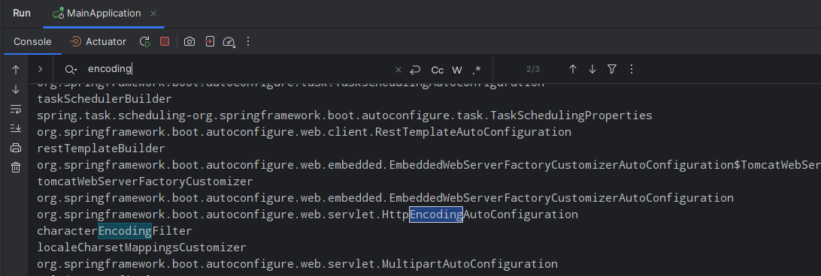Open the Actuator tab

point(98,42)
